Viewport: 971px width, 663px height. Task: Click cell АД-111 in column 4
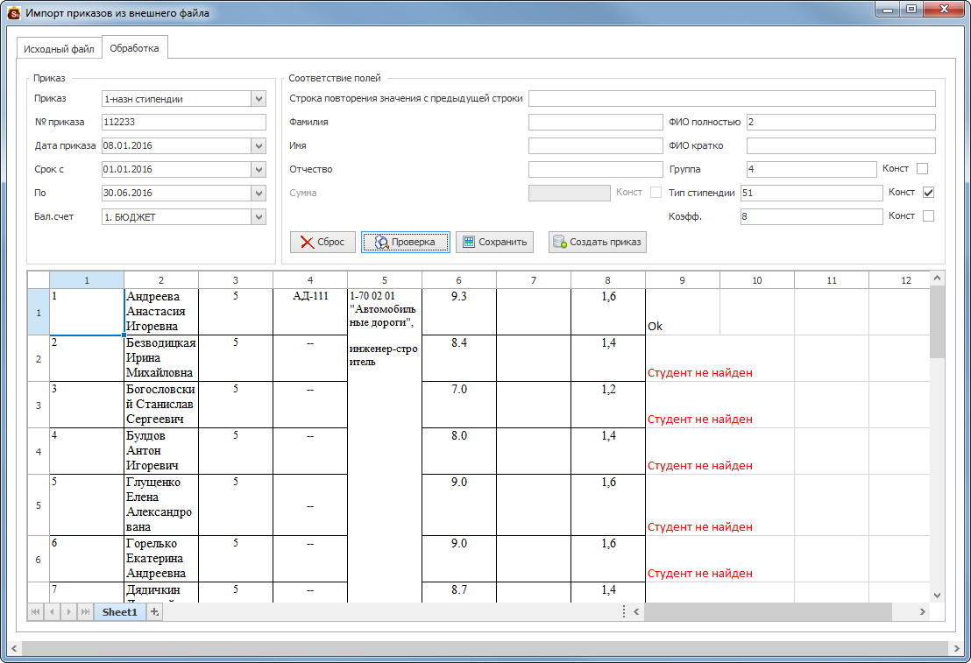[x=310, y=312]
